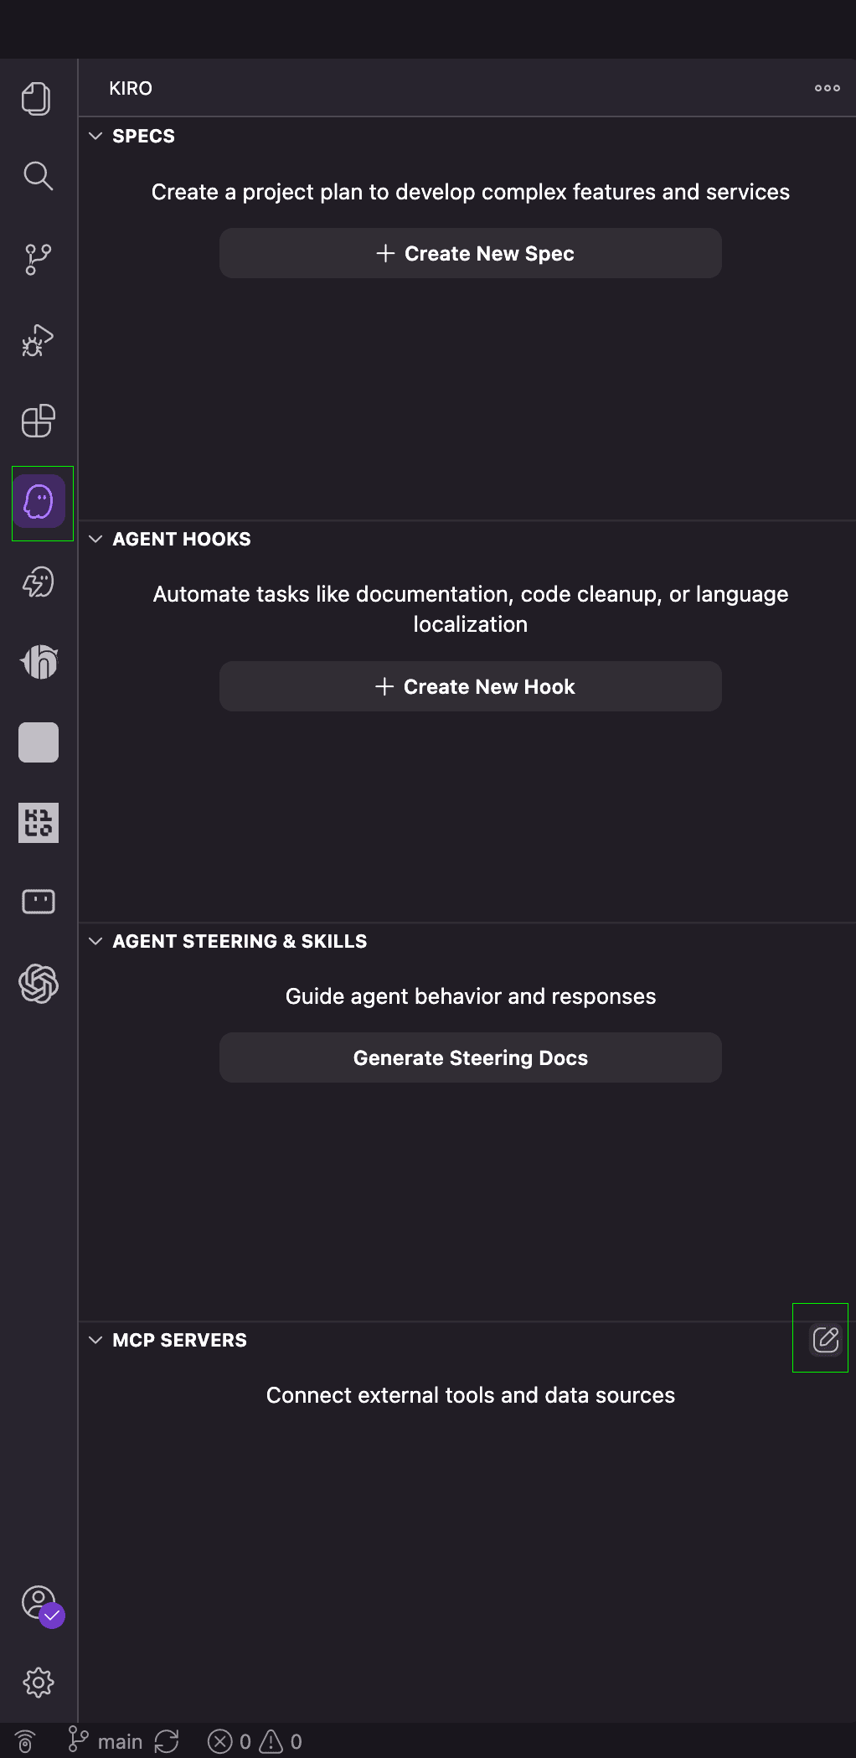Collapse the MCP SERVERS section
Viewport: 856px width, 1758px height.
click(x=95, y=1339)
